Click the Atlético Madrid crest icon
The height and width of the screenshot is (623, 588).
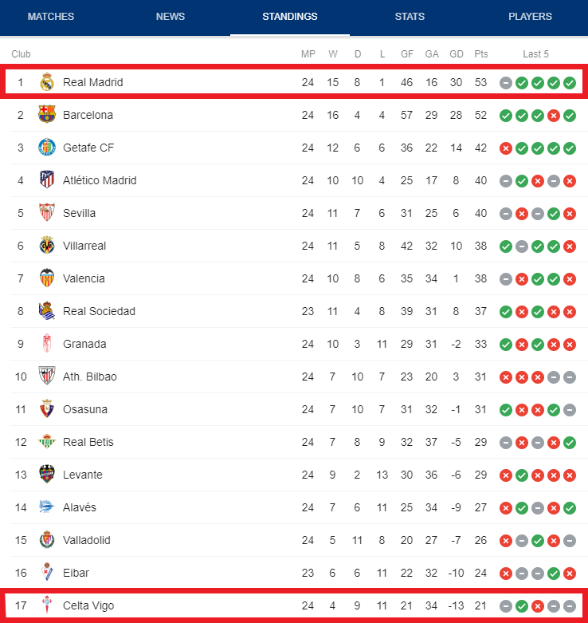(x=47, y=179)
